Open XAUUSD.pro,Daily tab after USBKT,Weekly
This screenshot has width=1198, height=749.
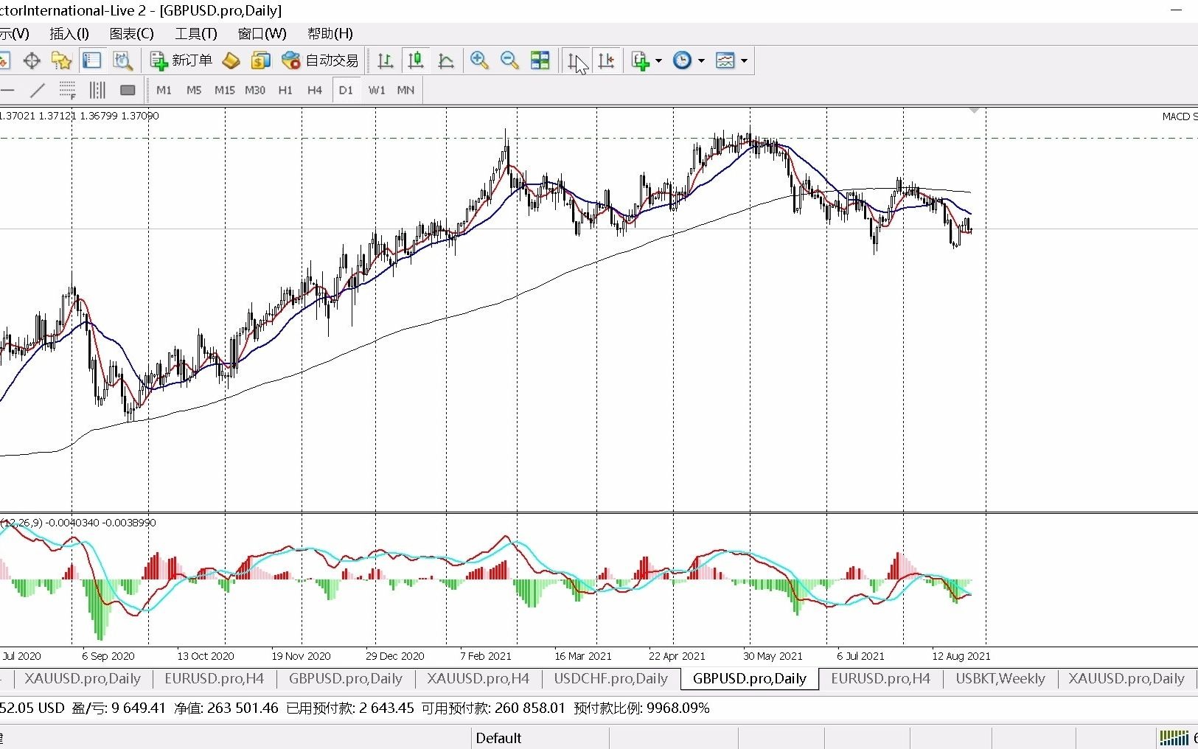pyautogui.click(x=1126, y=678)
